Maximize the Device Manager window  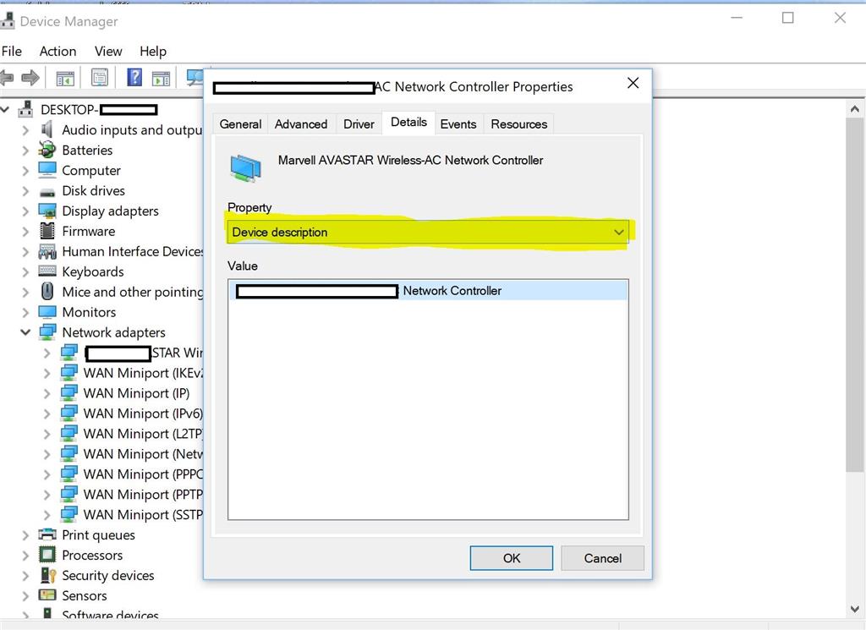(788, 19)
